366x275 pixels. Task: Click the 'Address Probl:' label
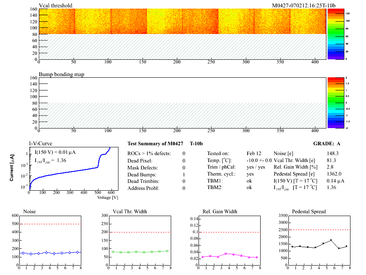pyautogui.click(x=143, y=188)
